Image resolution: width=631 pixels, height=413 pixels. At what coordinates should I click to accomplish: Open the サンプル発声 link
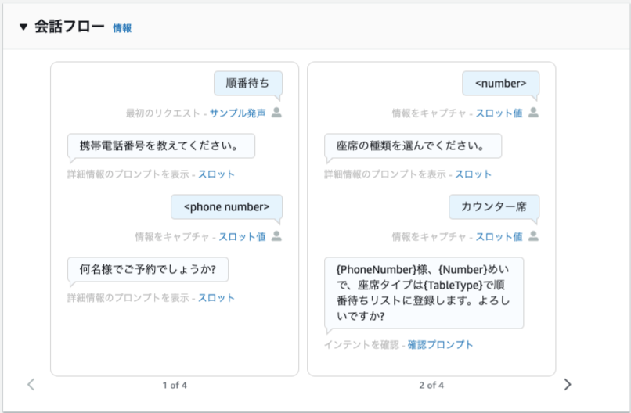237,113
